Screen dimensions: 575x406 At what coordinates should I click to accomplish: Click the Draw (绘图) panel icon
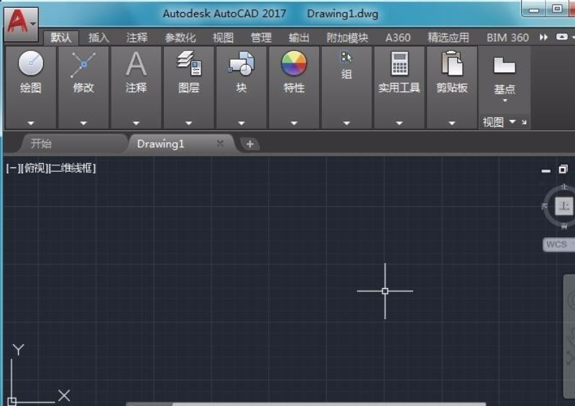(x=31, y=63)
